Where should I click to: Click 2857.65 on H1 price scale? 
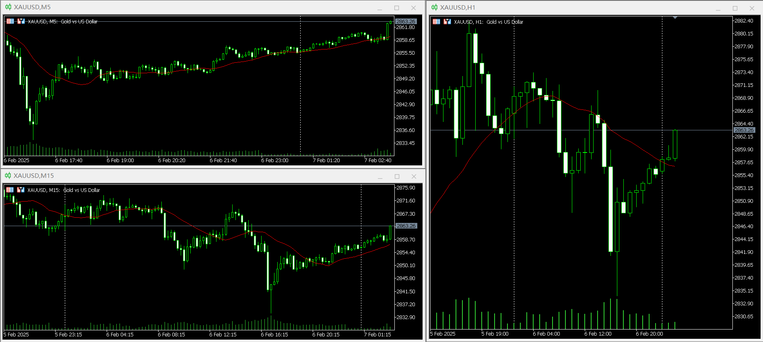[x=744, y=163]
